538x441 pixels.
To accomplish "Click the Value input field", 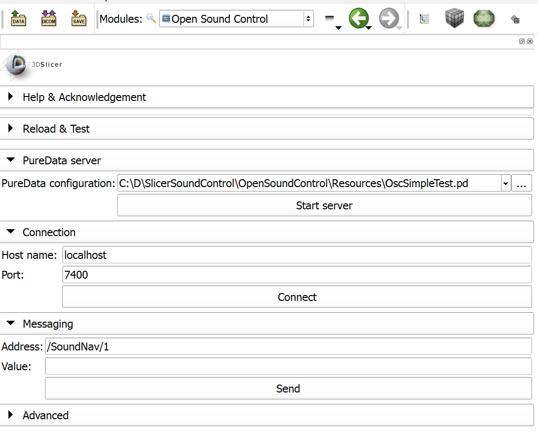I will point(288,366).
